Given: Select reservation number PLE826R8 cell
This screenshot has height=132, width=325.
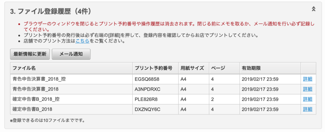Looking at the screenshot, I should pyautogui.click(x=146, y=99).
